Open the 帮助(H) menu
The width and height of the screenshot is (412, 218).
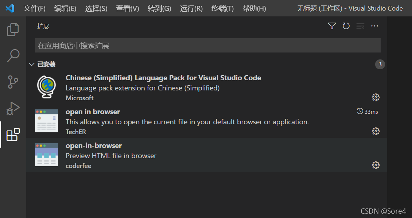(254, 9)
